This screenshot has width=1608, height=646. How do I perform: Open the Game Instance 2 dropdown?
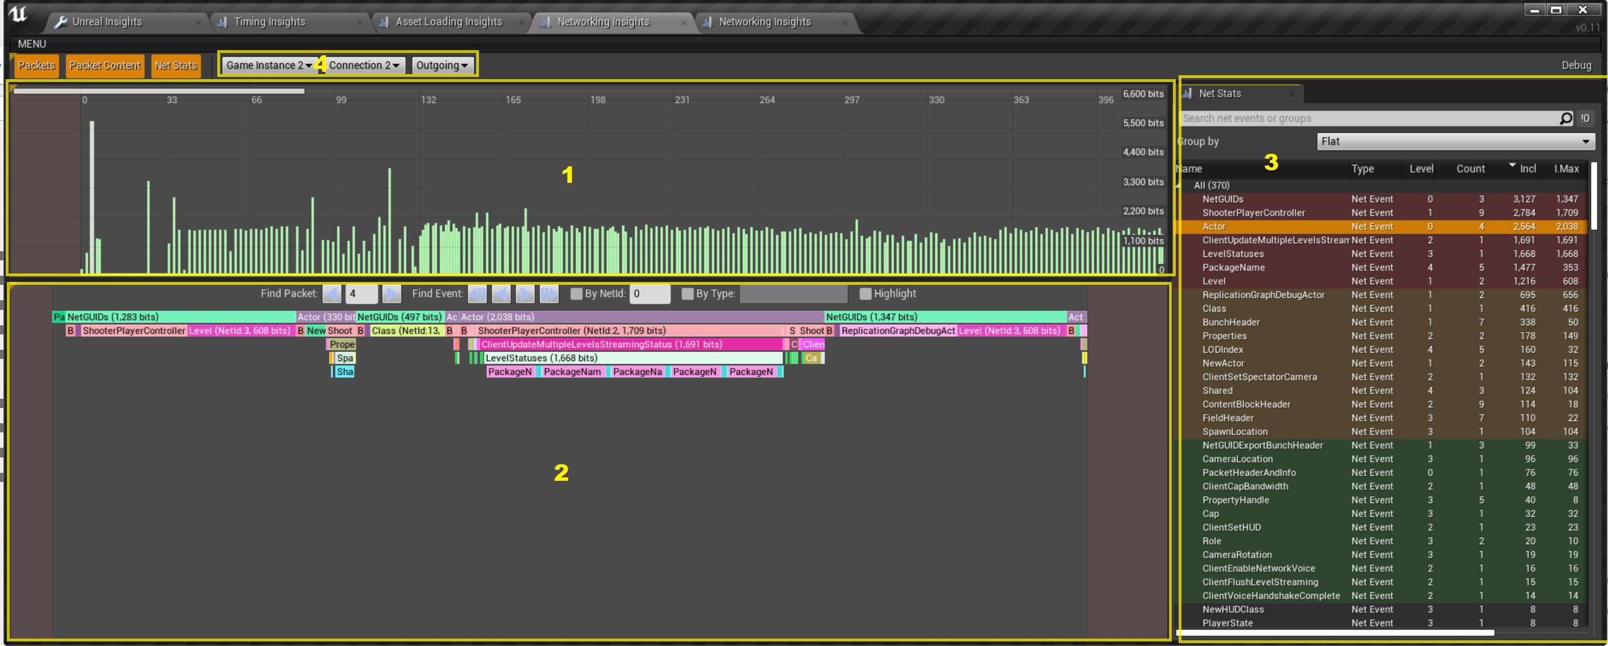(269, 66)
